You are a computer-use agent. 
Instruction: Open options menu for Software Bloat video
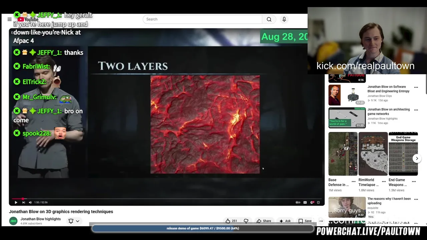click(x=416, y=87)
